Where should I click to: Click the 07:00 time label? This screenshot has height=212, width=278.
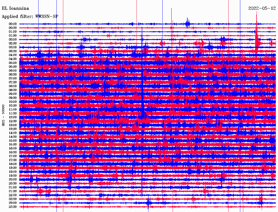(13, 79)
